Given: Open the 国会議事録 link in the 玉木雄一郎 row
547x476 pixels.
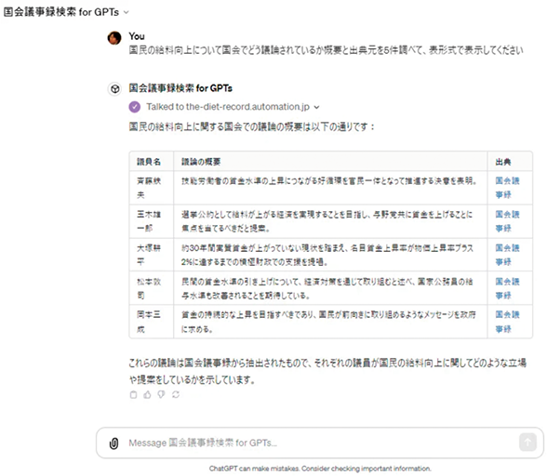Looking at the screenshot, I should [507, 221].
